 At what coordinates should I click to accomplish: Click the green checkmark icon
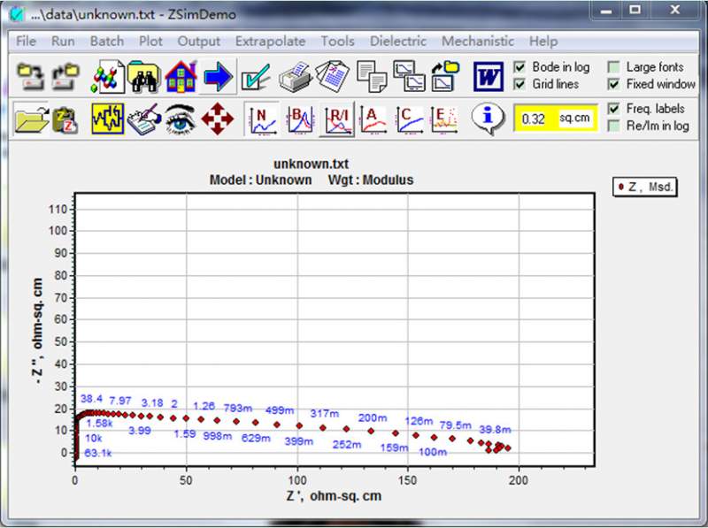coord(255,77)
